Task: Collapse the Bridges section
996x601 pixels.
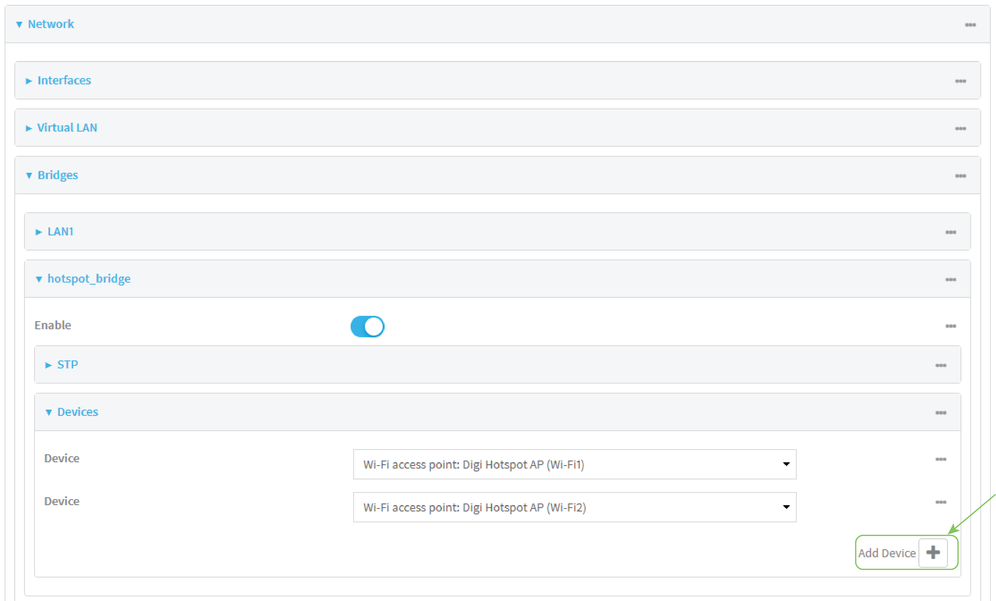Action: coord(58,175)
